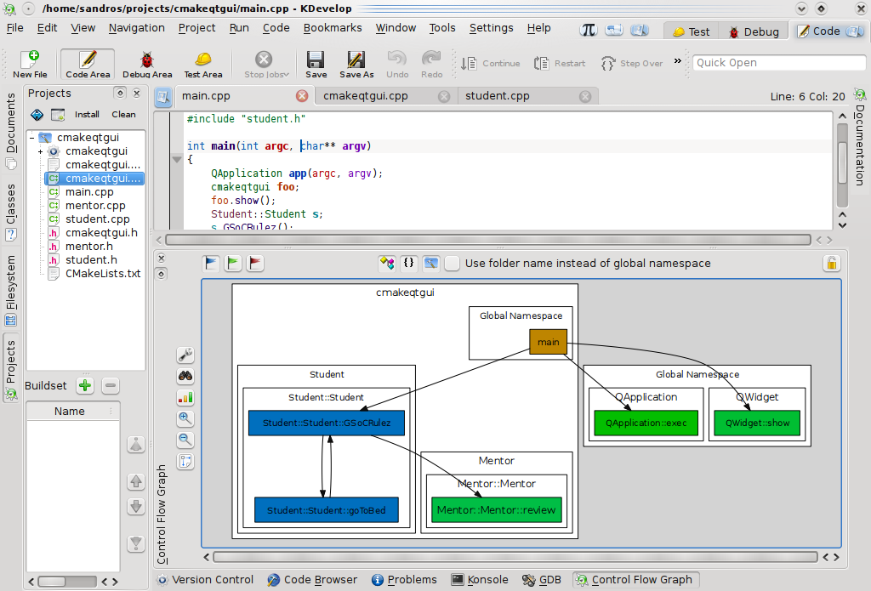This screenshot has width=871, height=591.
Task: Click the Debug Area toolbar icon
Action: [x=147, y=64]
